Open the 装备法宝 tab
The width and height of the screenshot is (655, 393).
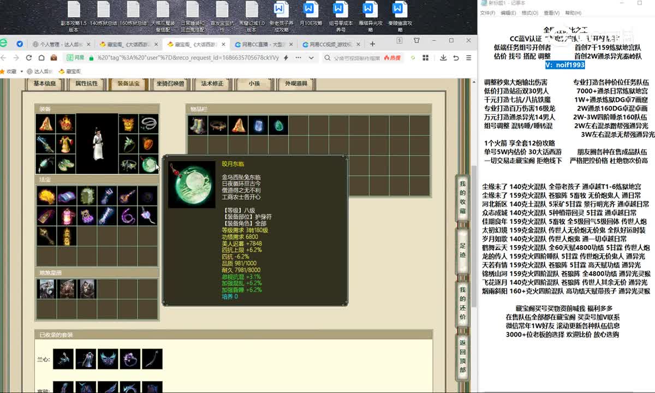tap(128, 84)
